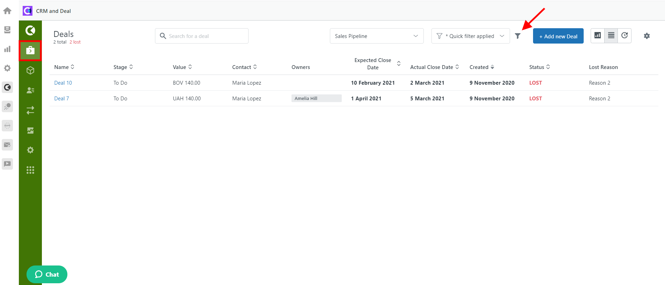The height and width of the screenshot is (285, 665).
Task: Open the Chat widget button
Action: [x=47, y=275]
